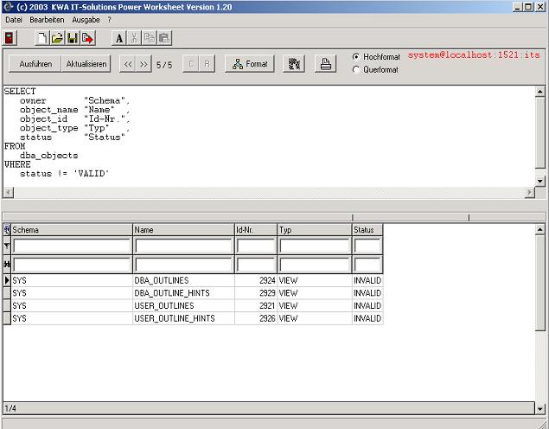Click the save disk icon
This screenshot has height=429, width=549.
[73, 38]
